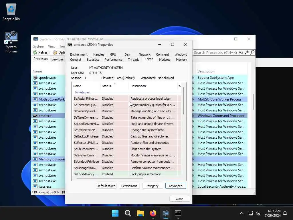Open the Threads tab

coord(134,60)
